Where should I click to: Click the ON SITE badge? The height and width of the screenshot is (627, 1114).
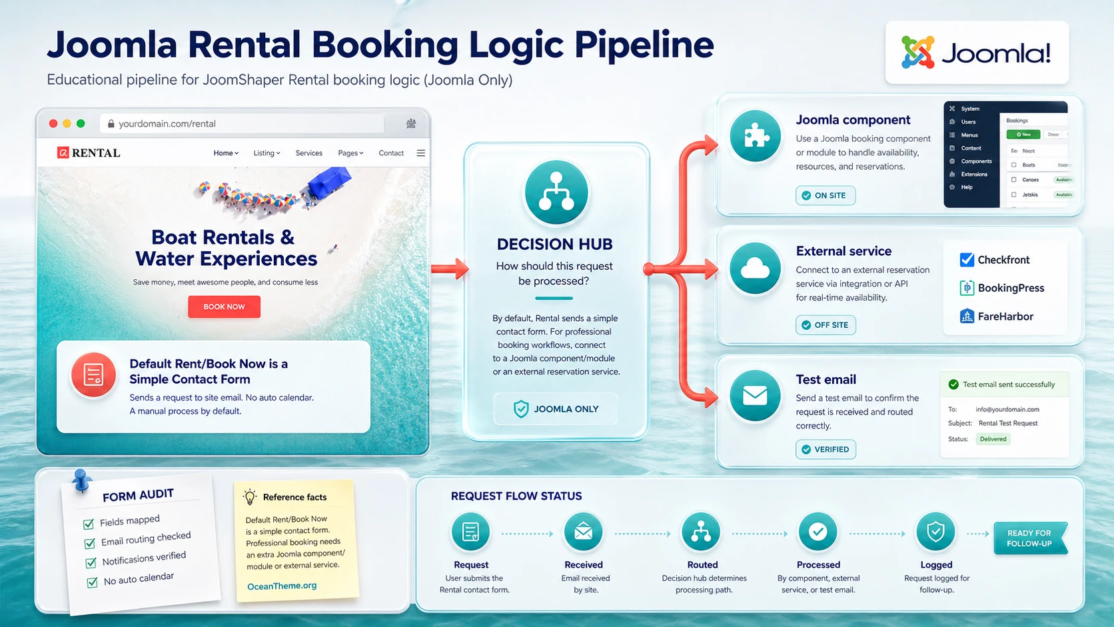825,195
